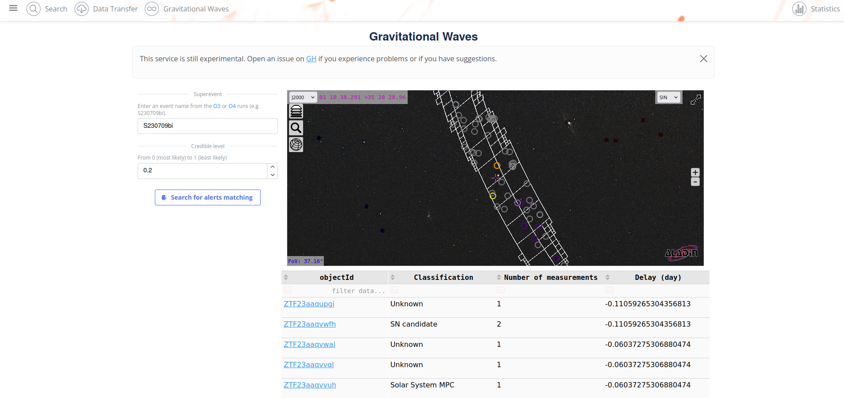Toggle Aladin fullscreen view
The height and width of the screenshot is (398, 844).
point(696,100)
